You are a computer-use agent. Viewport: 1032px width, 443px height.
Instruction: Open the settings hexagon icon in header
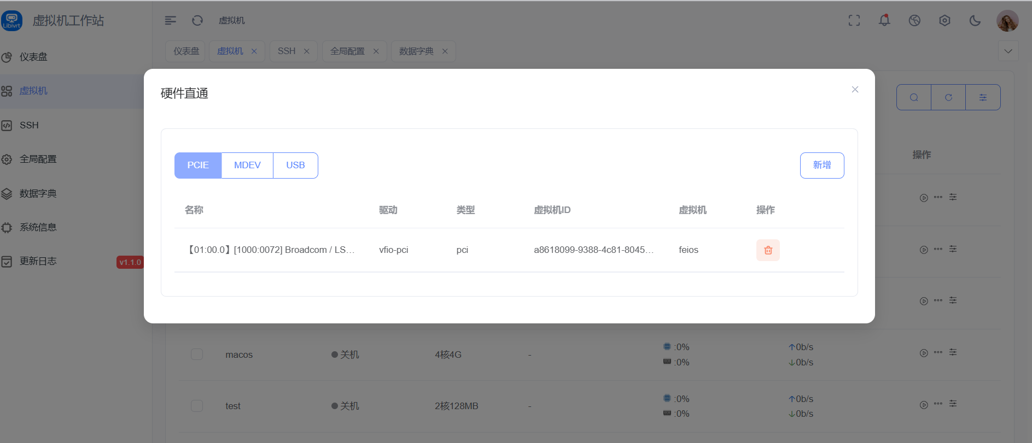tap(944, 21)
